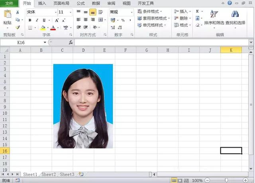Open the Sheet2 worksheet tab

[49, 174]
